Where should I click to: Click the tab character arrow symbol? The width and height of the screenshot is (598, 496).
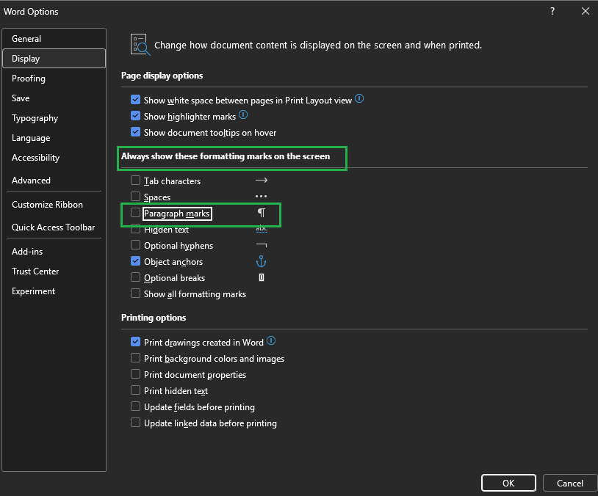click(x=262, y=180)
